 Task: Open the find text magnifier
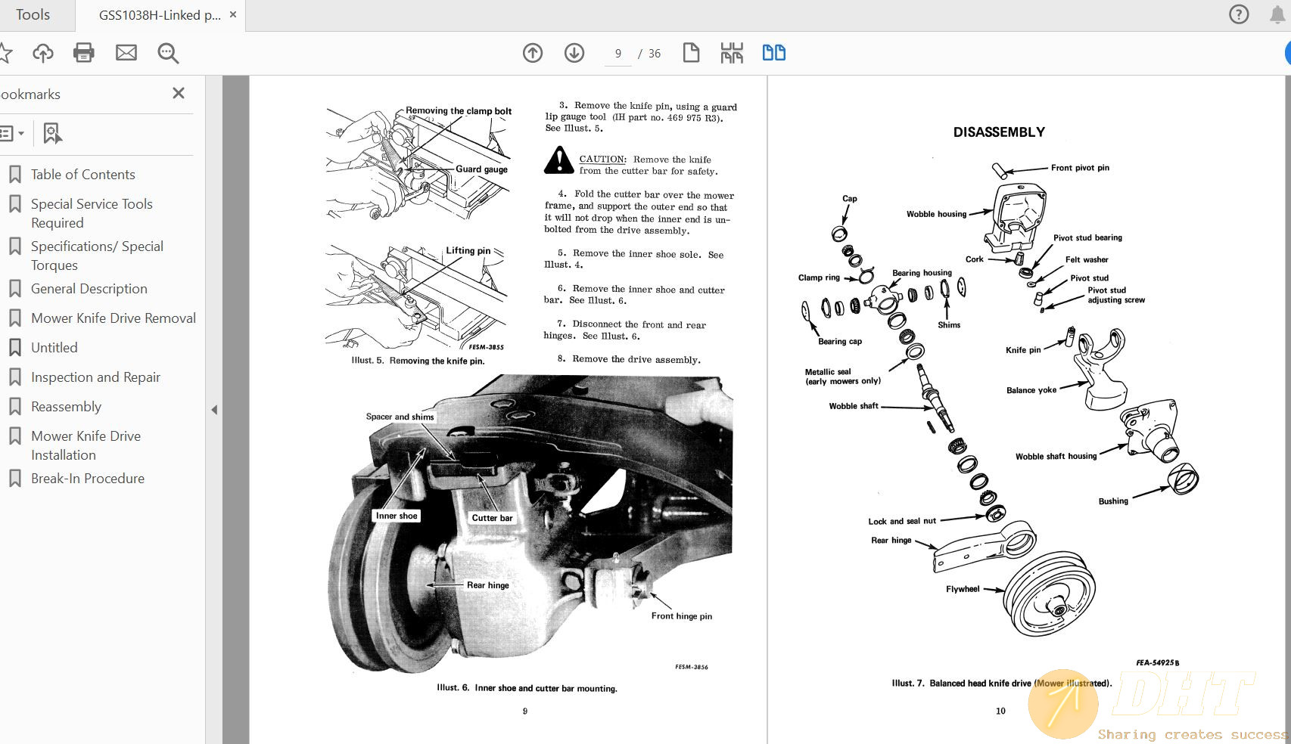[168, 53]
